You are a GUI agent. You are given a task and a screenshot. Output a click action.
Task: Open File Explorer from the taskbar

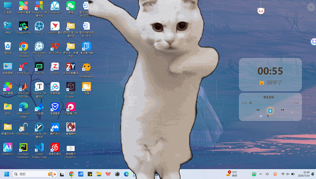(x=99, y=174)
